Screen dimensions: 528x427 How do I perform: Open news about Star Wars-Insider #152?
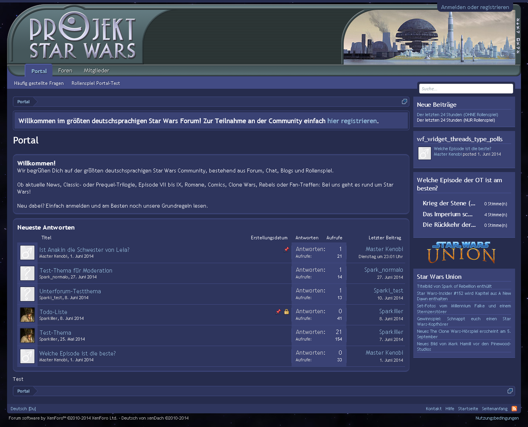(x=464, y=296)
